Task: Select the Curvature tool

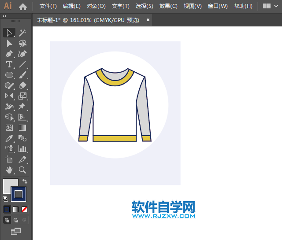Action: click(22, 54)
